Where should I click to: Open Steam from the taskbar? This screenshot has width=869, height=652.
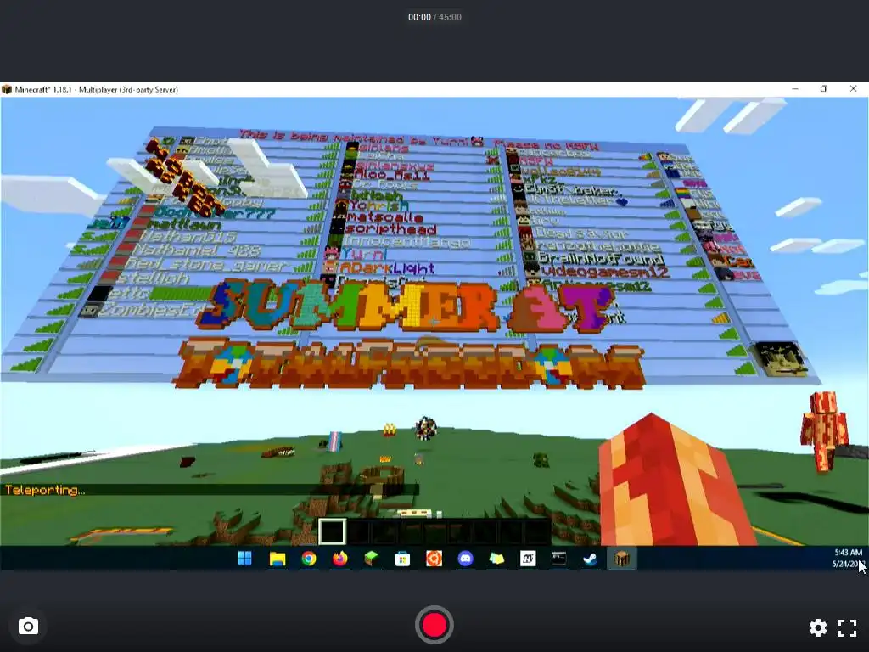[x=591, y=559]
